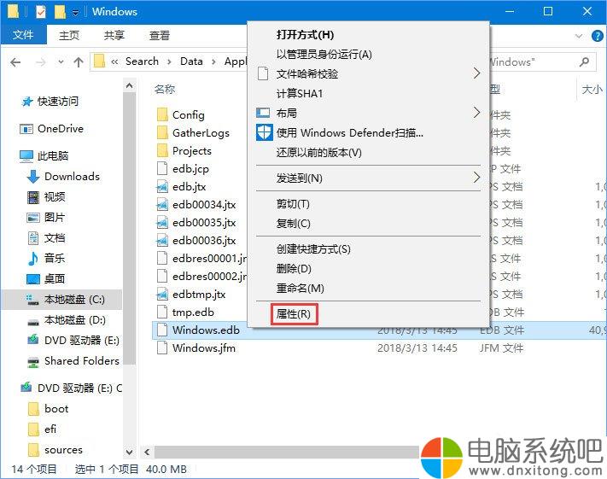The width and height of the screenshot is (607, 479).
Task: Click 删除(D) in the context menu
Action: (x=294, y=268)
